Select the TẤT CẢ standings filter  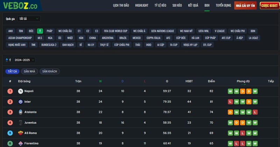(12, 71)
